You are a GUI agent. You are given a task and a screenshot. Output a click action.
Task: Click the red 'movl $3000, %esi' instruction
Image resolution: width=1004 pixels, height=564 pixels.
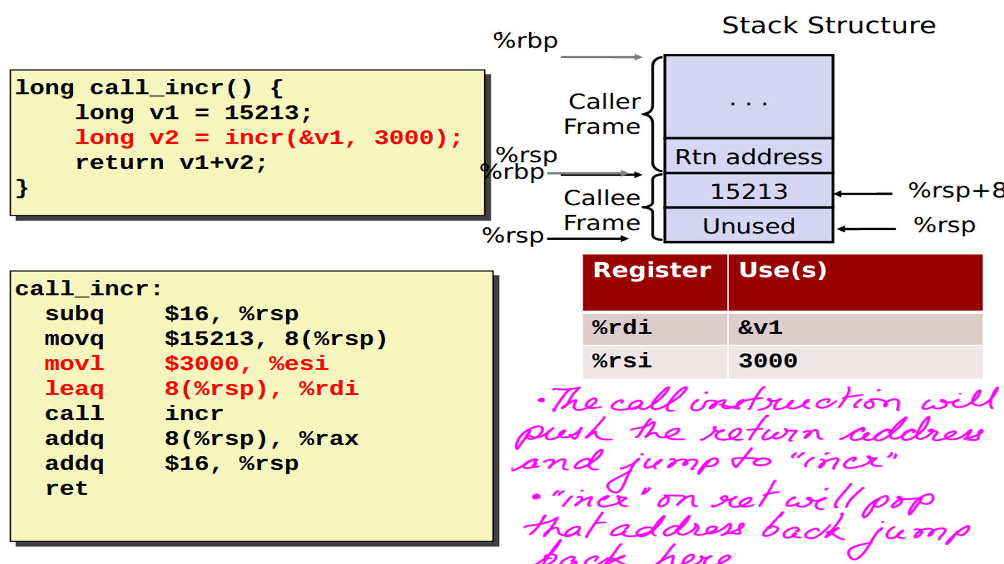[187, 363]
